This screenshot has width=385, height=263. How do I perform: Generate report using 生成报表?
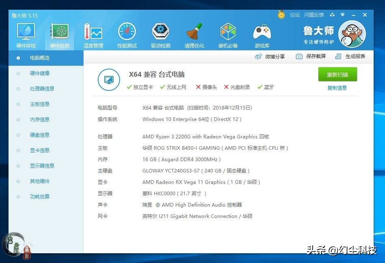[x=354, y=56]
